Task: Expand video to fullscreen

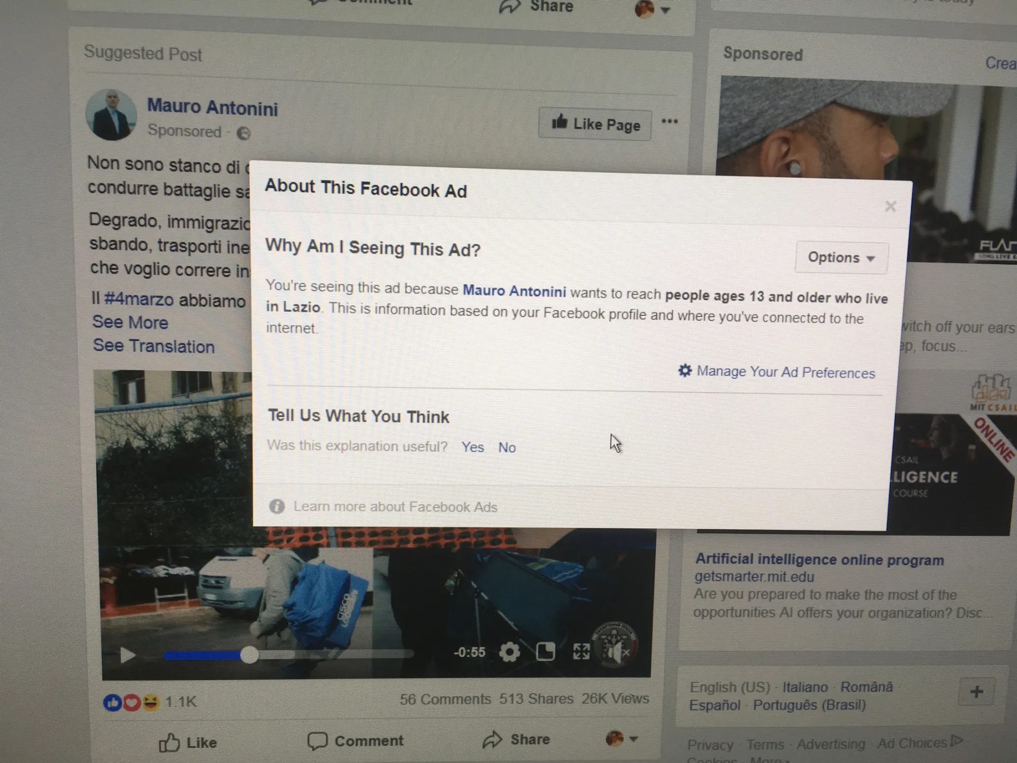Action: [x=581, y=651]
